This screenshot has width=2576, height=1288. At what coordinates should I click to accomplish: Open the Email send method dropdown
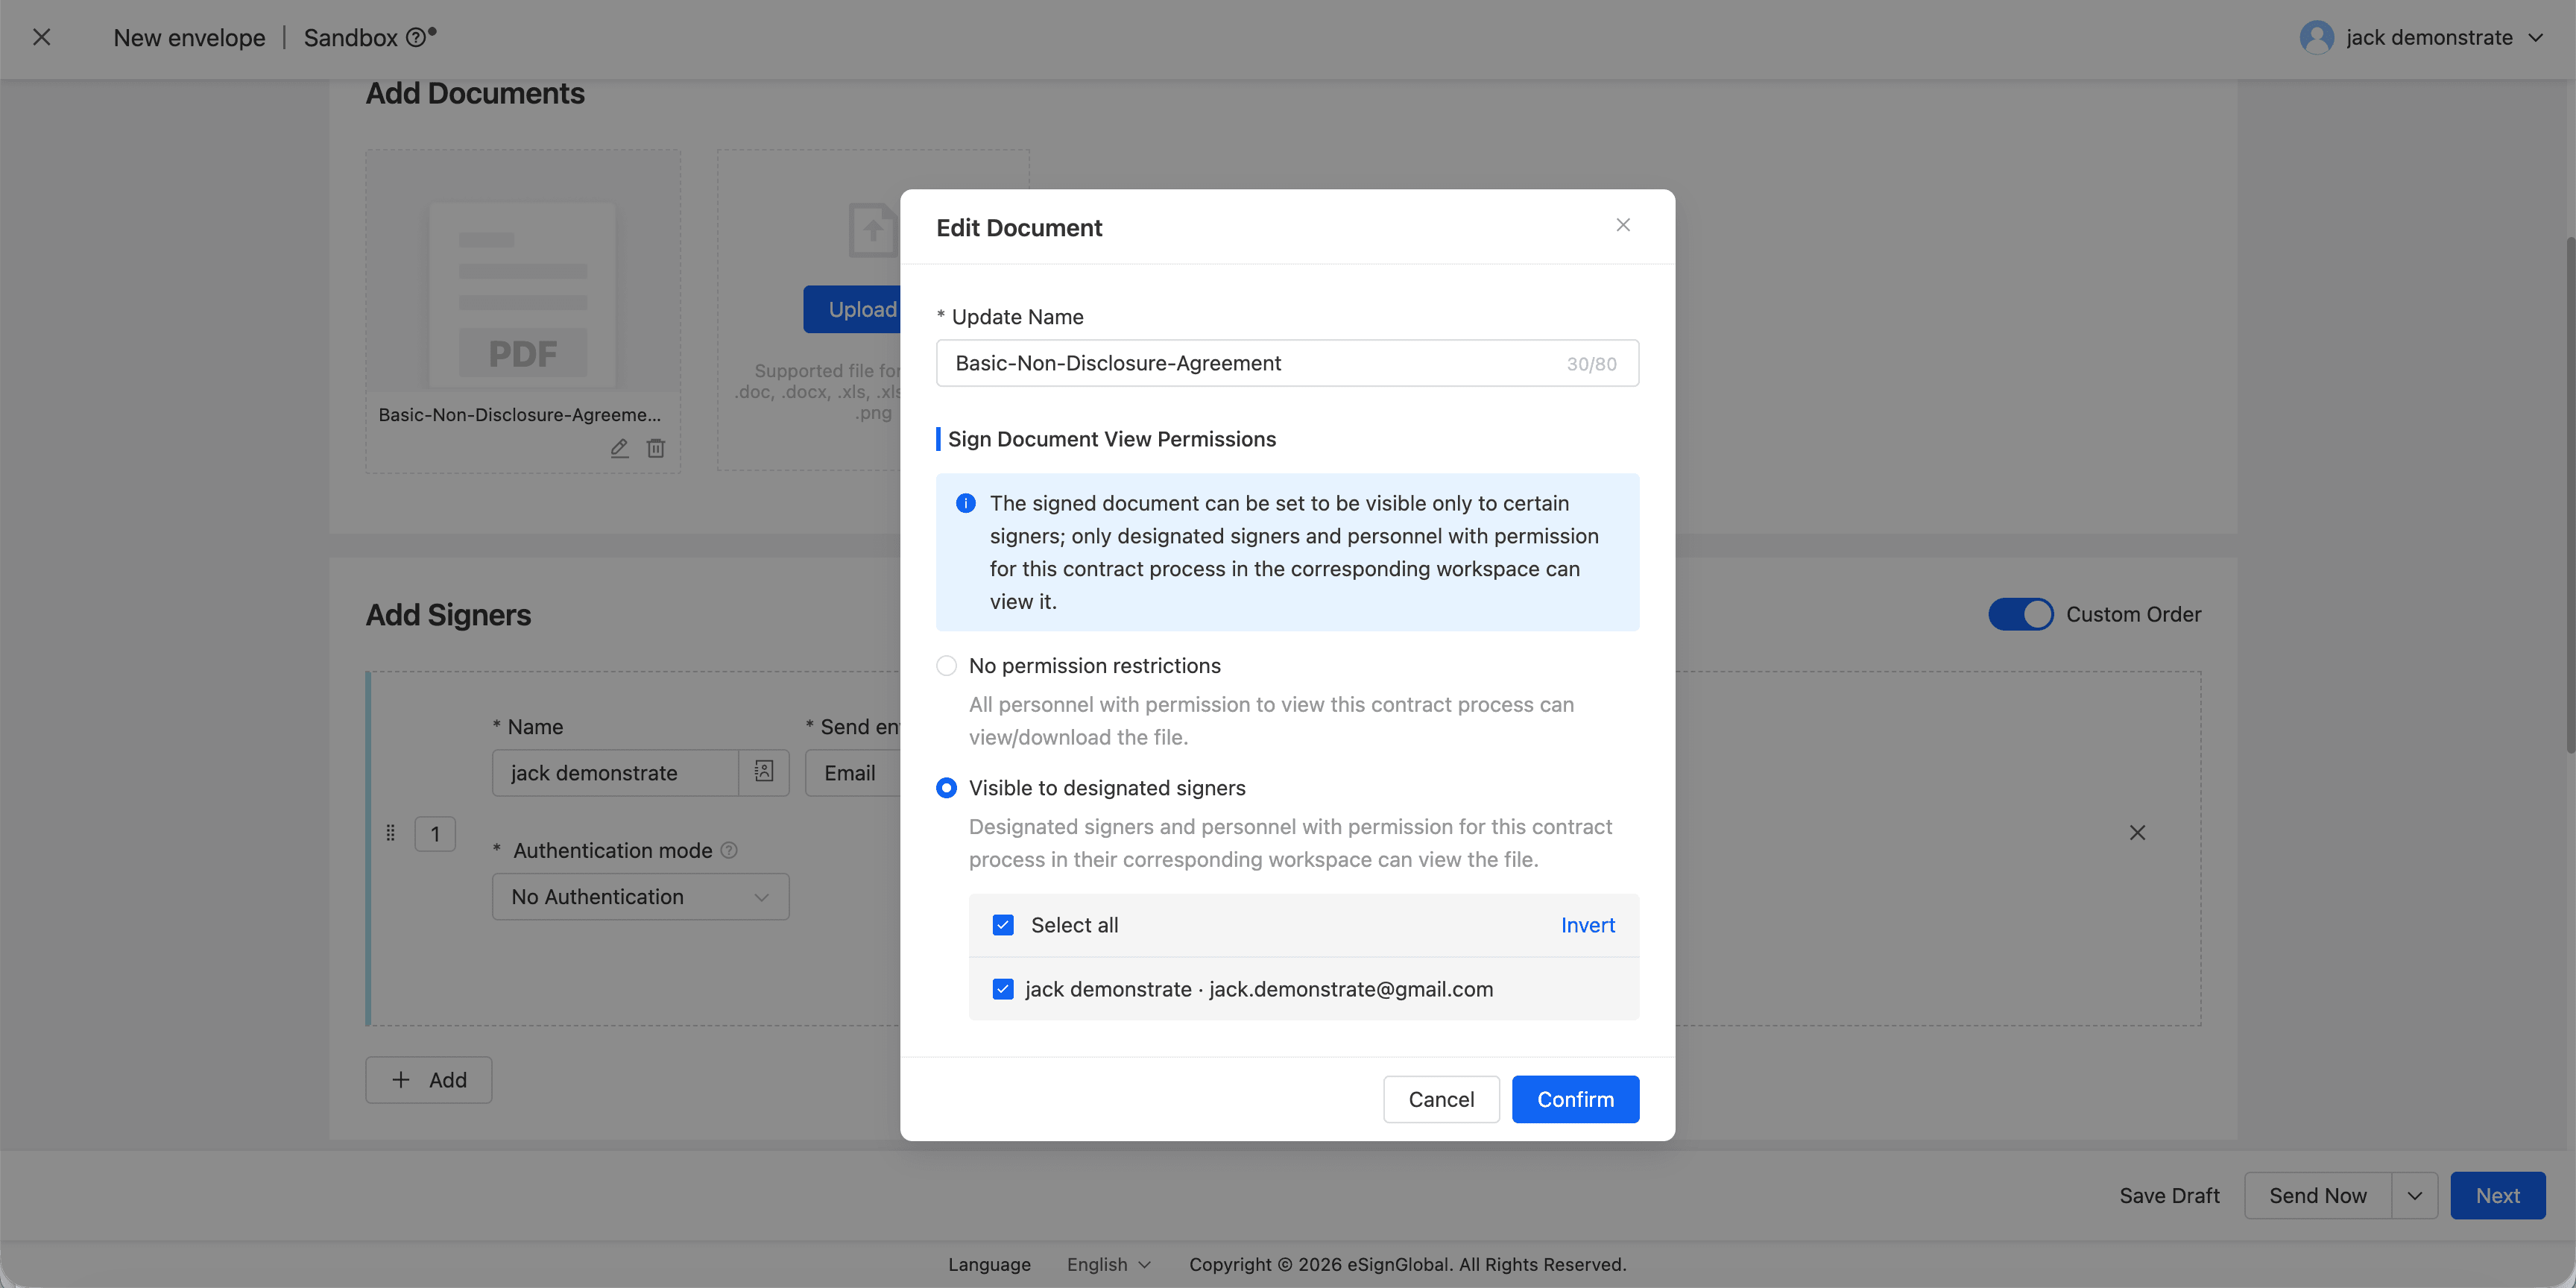[x=853, y=773]
